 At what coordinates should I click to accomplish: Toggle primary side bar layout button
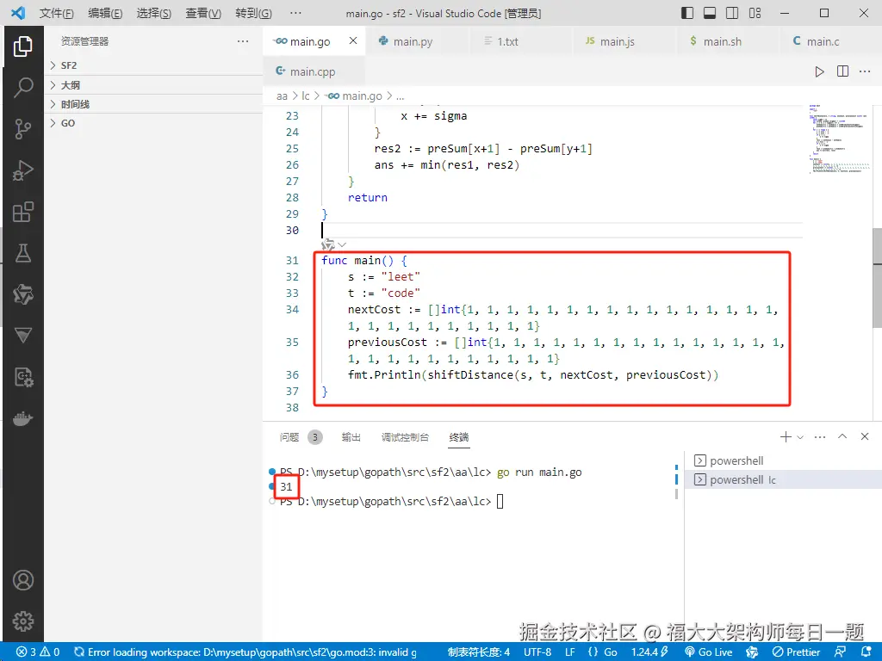[686, 13]
